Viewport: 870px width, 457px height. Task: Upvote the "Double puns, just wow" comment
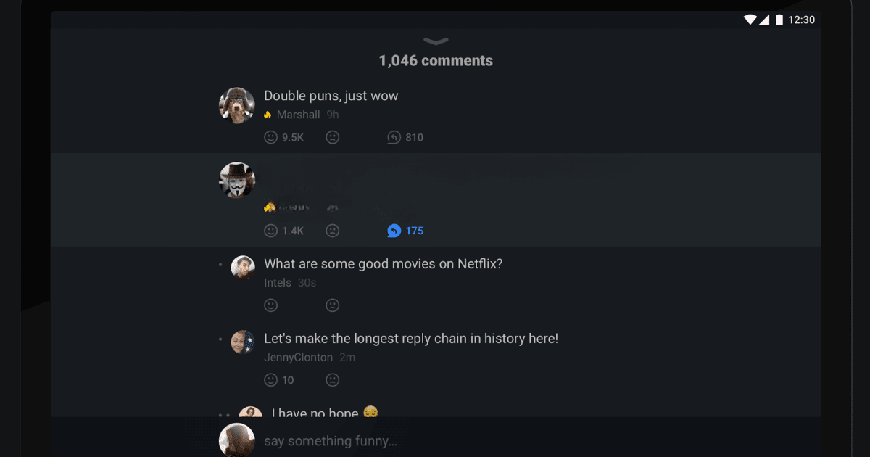271,137
